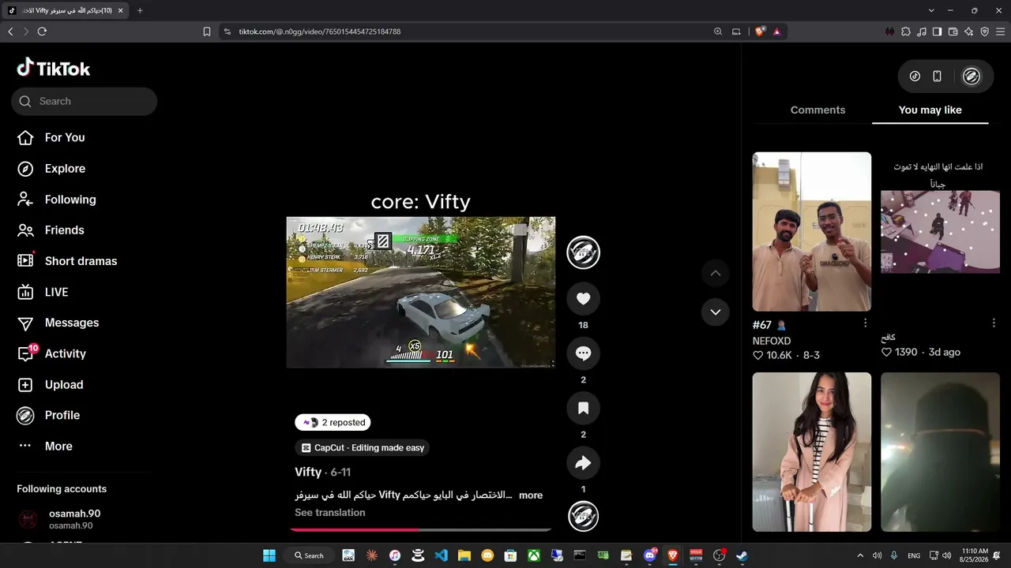Open the browser tab search dropdown
1011x568 pixels.
(x=931, y=10)
